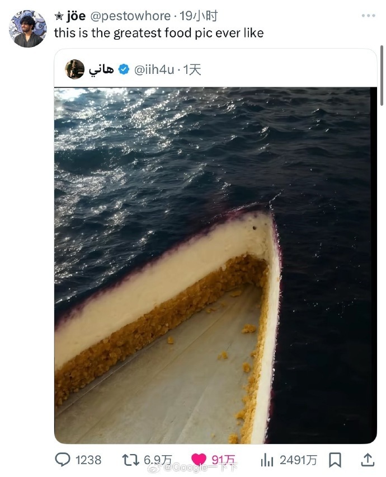
Task: Click the star icon before jöe
Action: point(58,16)
